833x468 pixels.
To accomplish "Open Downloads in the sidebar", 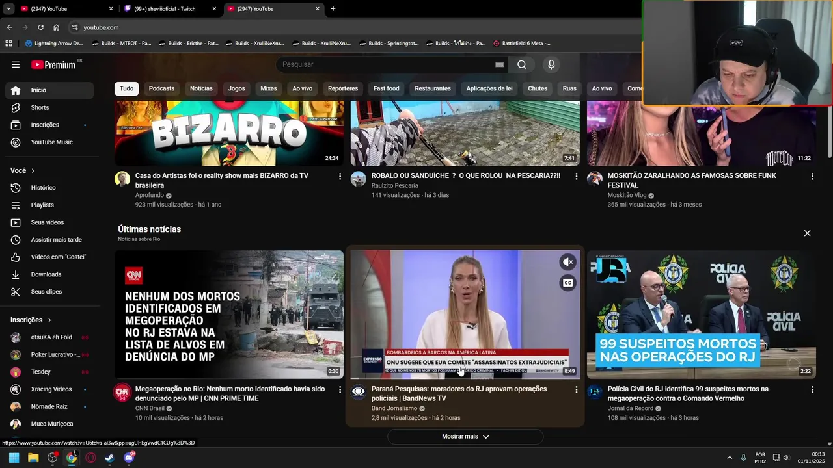I will coord(49,274).
